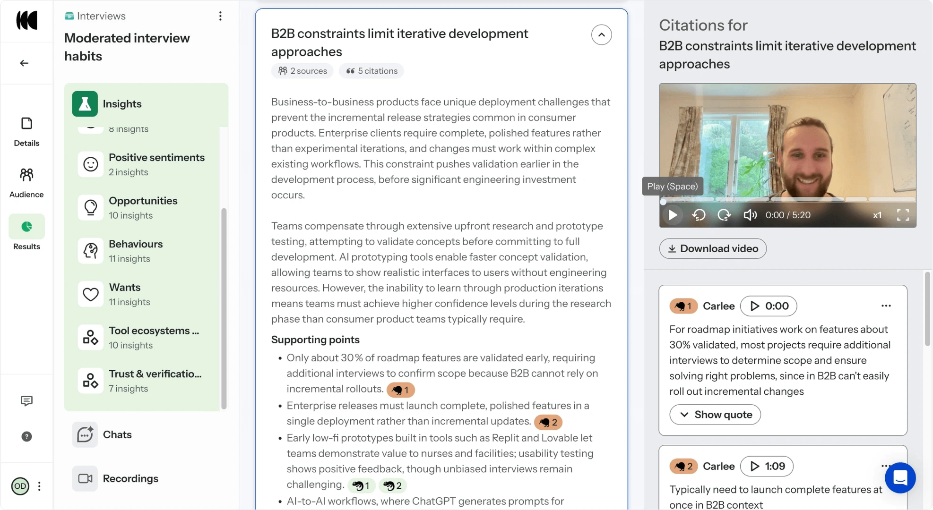Open the Results pie chart icon
The width and height of the screenshot is (933, 510).
26,227
